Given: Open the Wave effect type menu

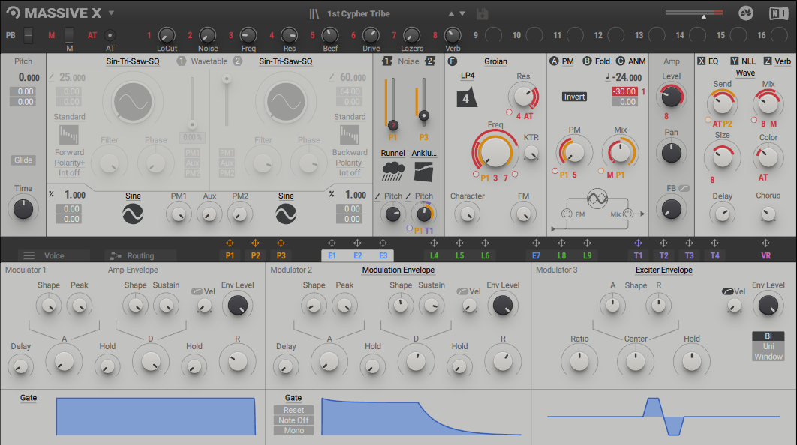Looking at the screenshot, I should point(745,73).
